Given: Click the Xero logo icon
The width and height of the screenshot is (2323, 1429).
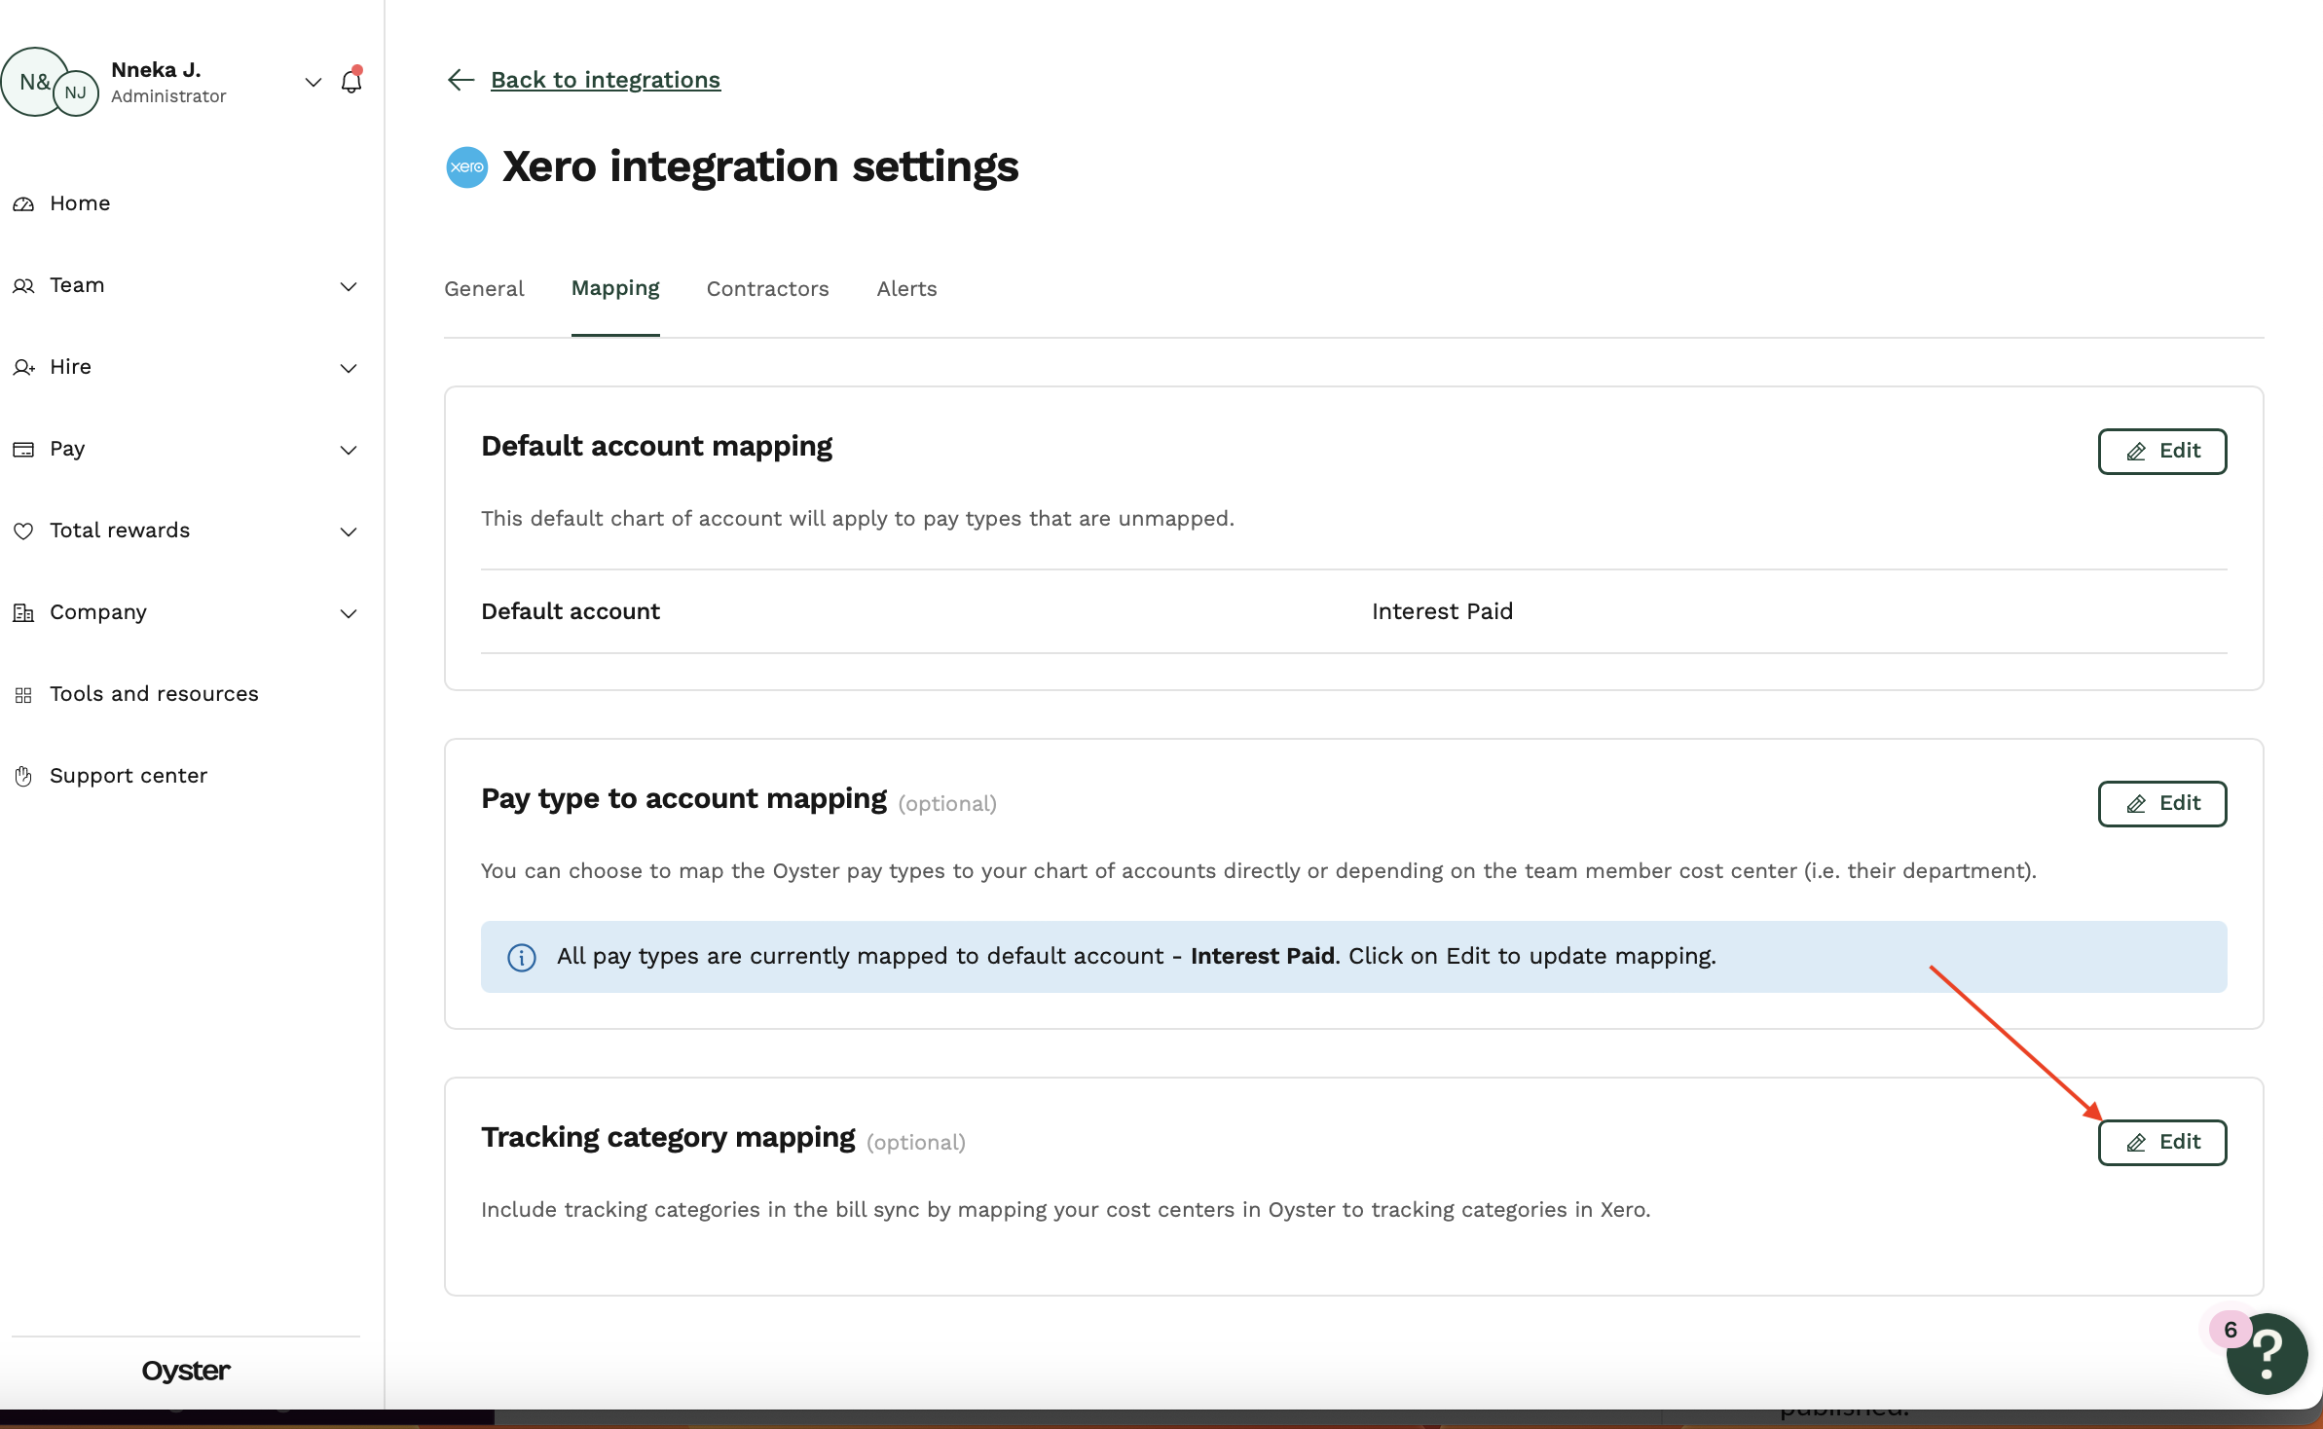Looking at the screenshot, I should pos(467,167).
